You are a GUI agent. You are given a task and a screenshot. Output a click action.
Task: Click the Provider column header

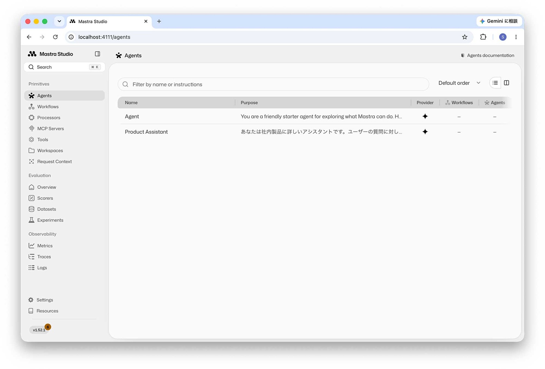coord(425,103)
